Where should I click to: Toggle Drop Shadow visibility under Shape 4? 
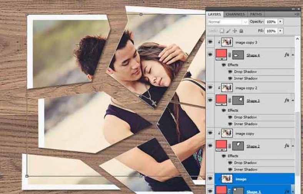230,72
